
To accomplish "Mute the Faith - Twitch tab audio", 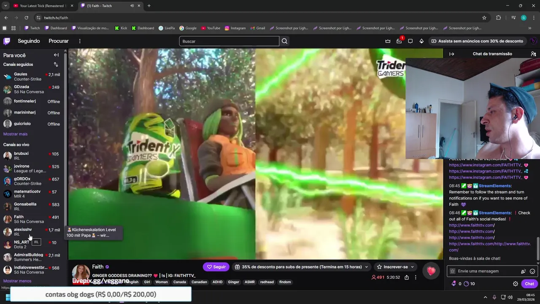I will [132, 6].
